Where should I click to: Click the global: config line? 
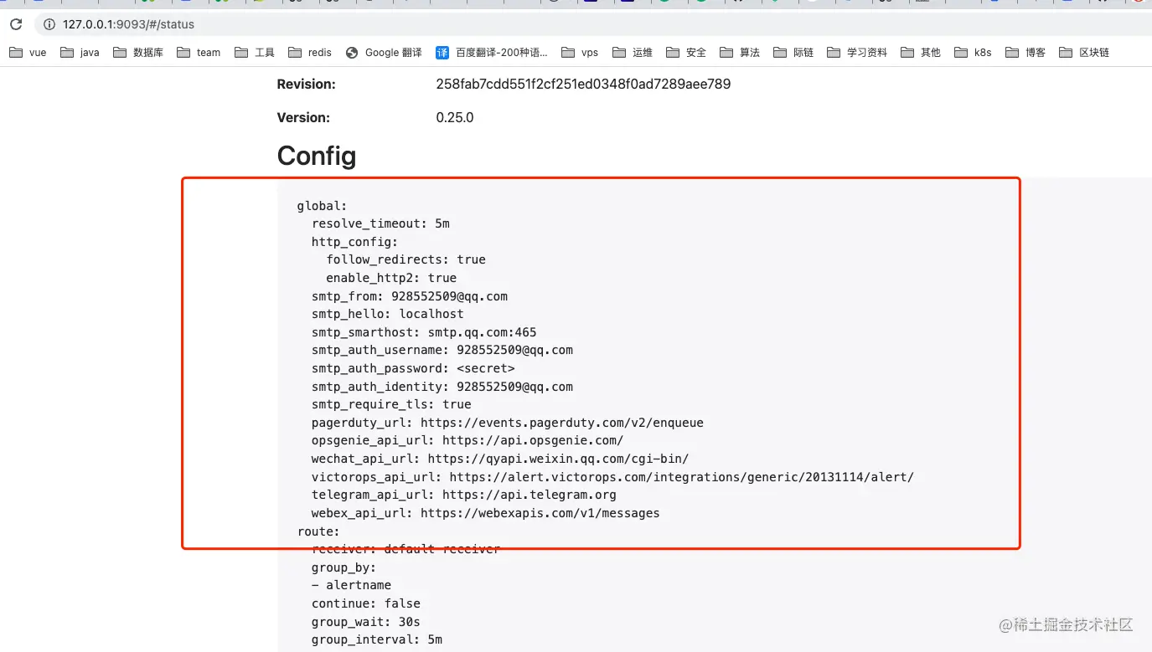322,205
